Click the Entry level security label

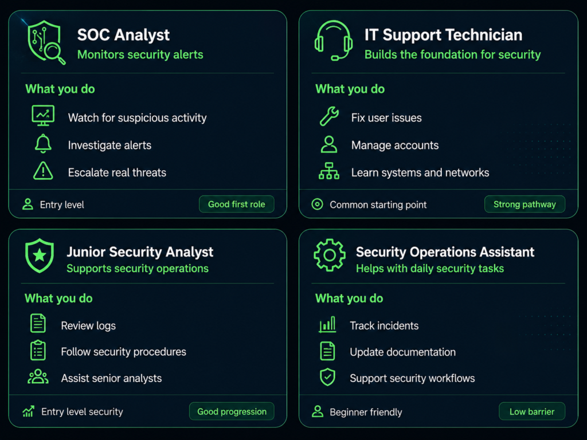82,411
